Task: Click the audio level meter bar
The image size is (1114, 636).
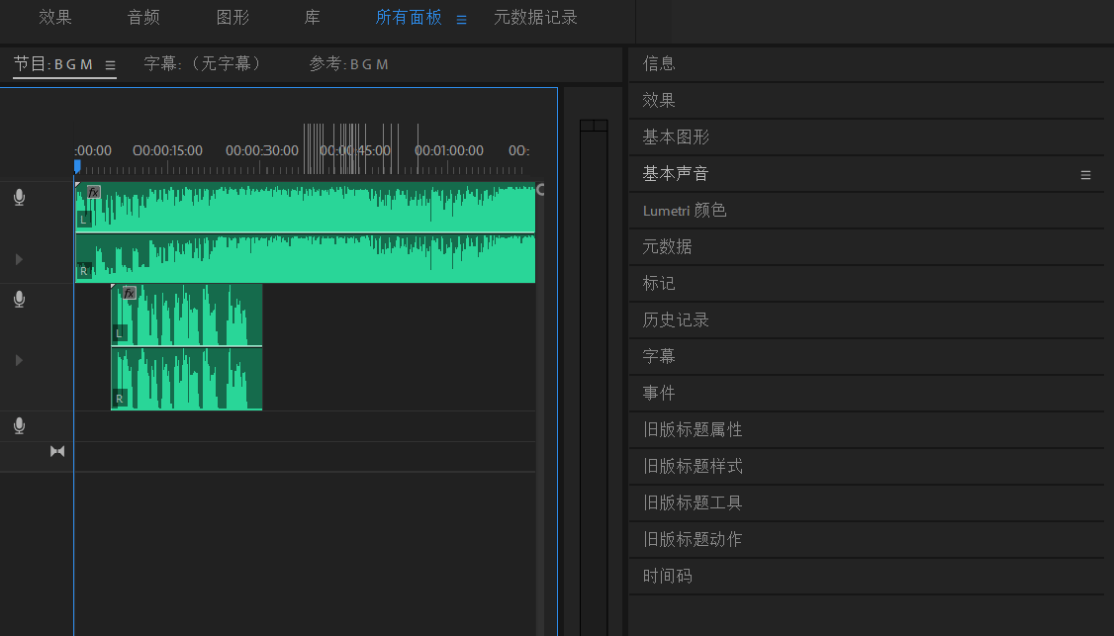Action: 594,380
